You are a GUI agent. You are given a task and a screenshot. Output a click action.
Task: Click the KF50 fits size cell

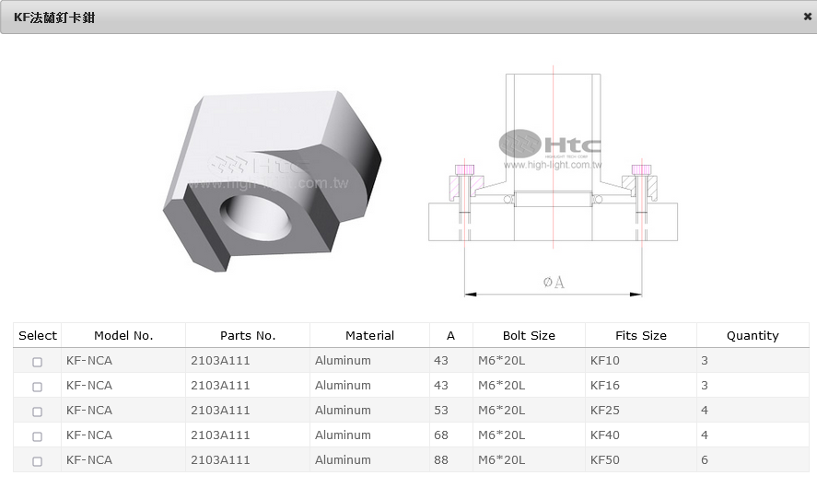(605, 460)
